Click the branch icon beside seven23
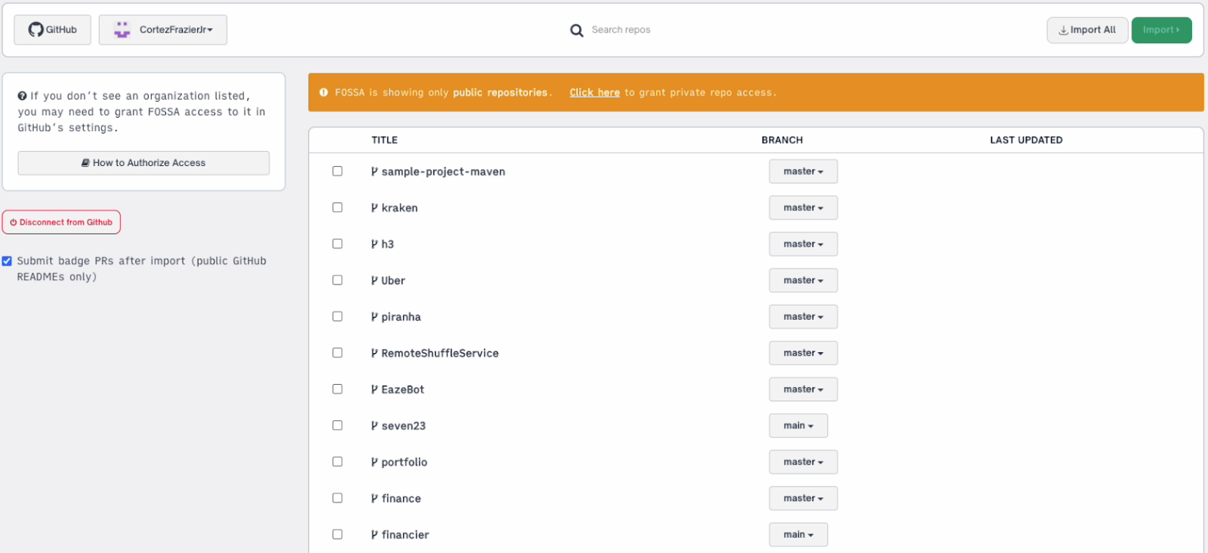The image size is (1208, 553). (374, 426)
